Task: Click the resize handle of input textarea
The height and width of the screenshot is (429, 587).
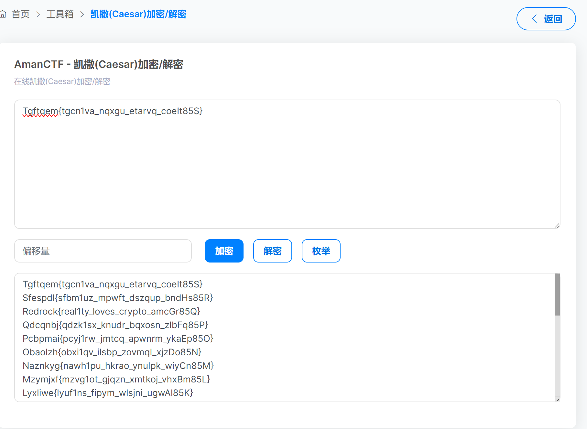Action: pyautogui.click(x=557, y=226)
